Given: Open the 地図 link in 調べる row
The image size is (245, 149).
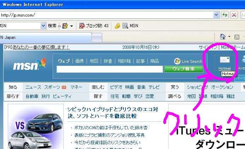Looking at the screenshot, I should pyautogui.click(x=191, y=96).
